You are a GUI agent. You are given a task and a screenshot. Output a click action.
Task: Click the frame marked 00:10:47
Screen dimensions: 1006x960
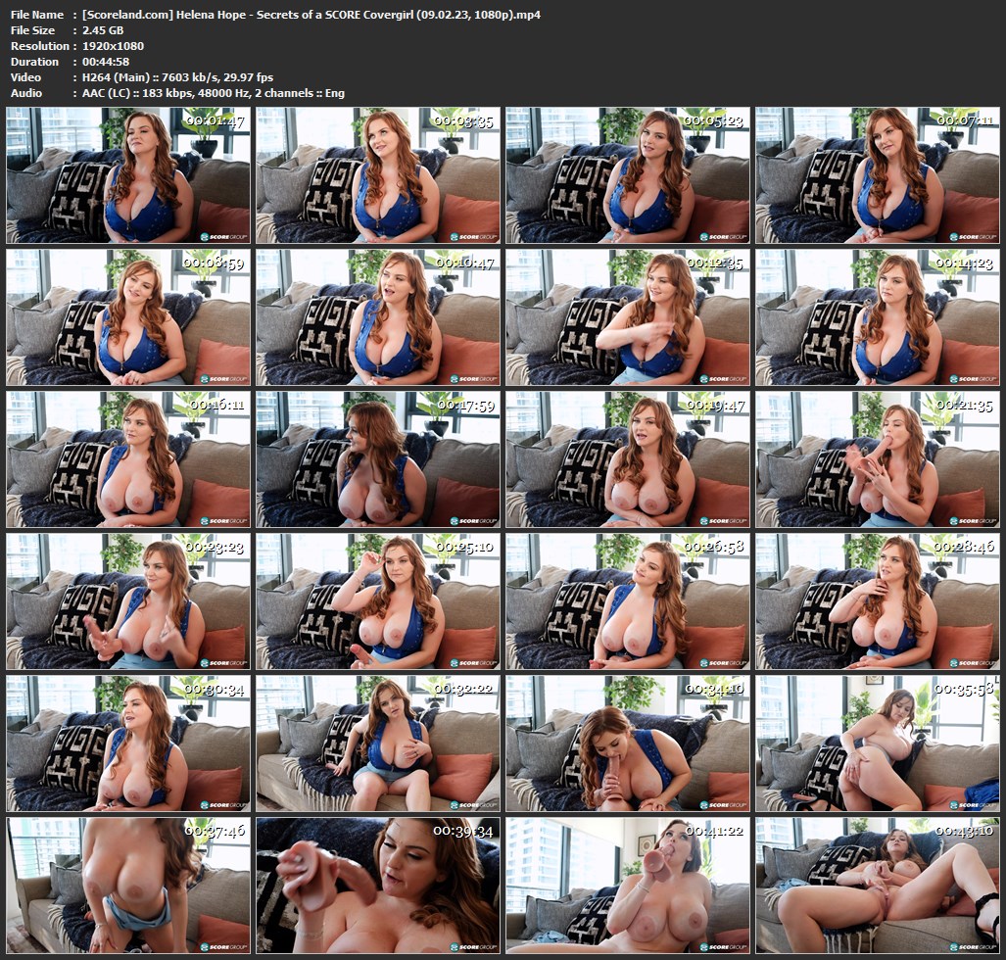click(x=378, y=317)
